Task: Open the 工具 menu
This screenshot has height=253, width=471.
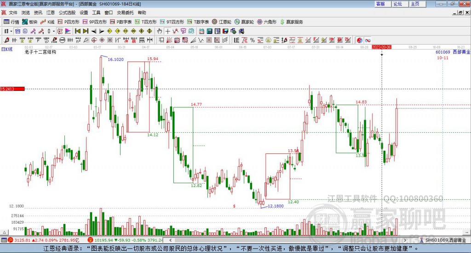Action: point(96,12)
